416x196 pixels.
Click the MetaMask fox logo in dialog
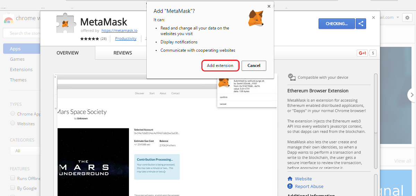256,18
